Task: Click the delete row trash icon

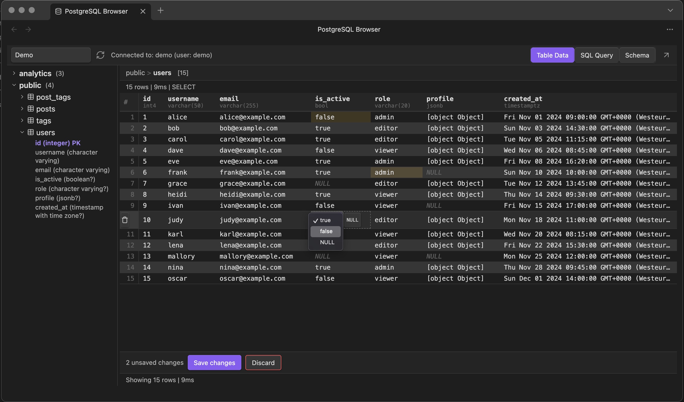Action: pyautogui.click(x=125, y=220)
